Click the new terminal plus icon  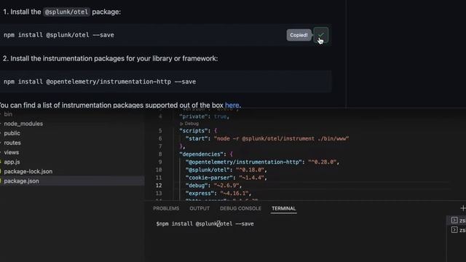point(463,208)
